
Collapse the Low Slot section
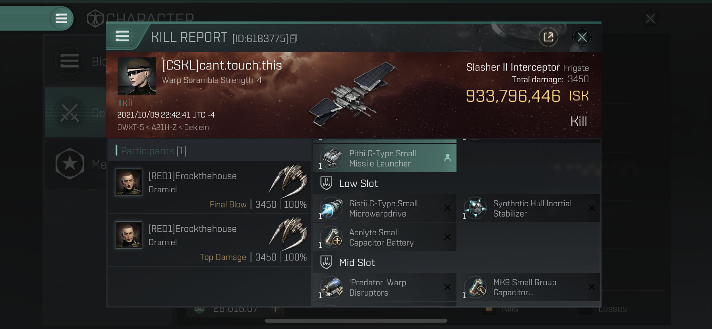[x=358, y=184]
